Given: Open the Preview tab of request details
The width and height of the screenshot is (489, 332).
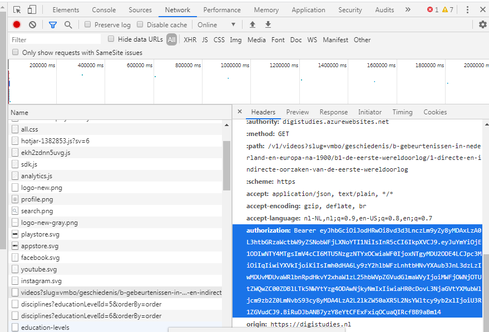Looking at the screenshot, I should tap(298, 112).
